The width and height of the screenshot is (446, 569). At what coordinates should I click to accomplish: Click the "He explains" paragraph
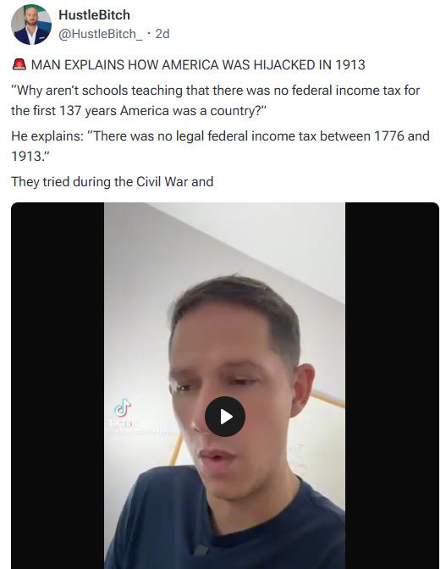click(220, 146)
